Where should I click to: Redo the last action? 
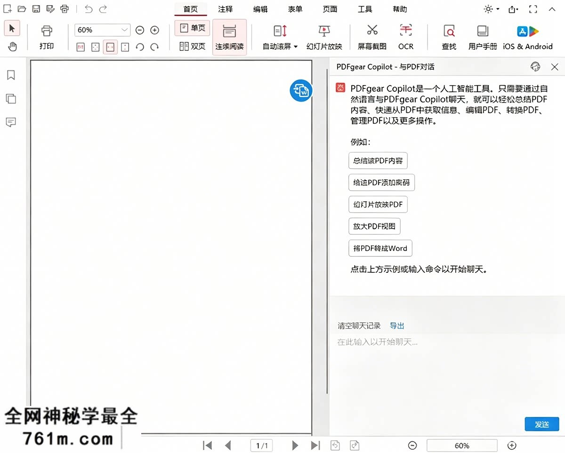click(x=103, y=9)
